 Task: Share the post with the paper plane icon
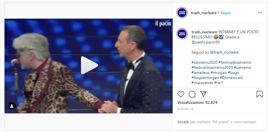pos(203,94)
